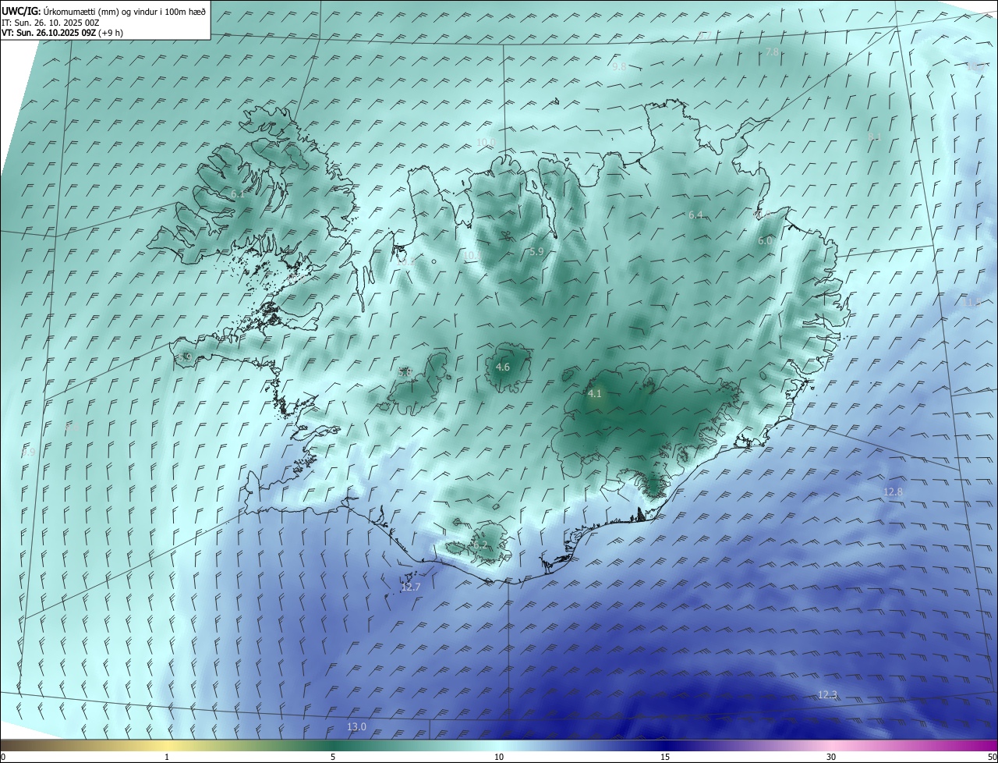Viewport: 998px width, 763px height.
Task: Select the 12.8 value label over the ocean
Action: (893, 492)
